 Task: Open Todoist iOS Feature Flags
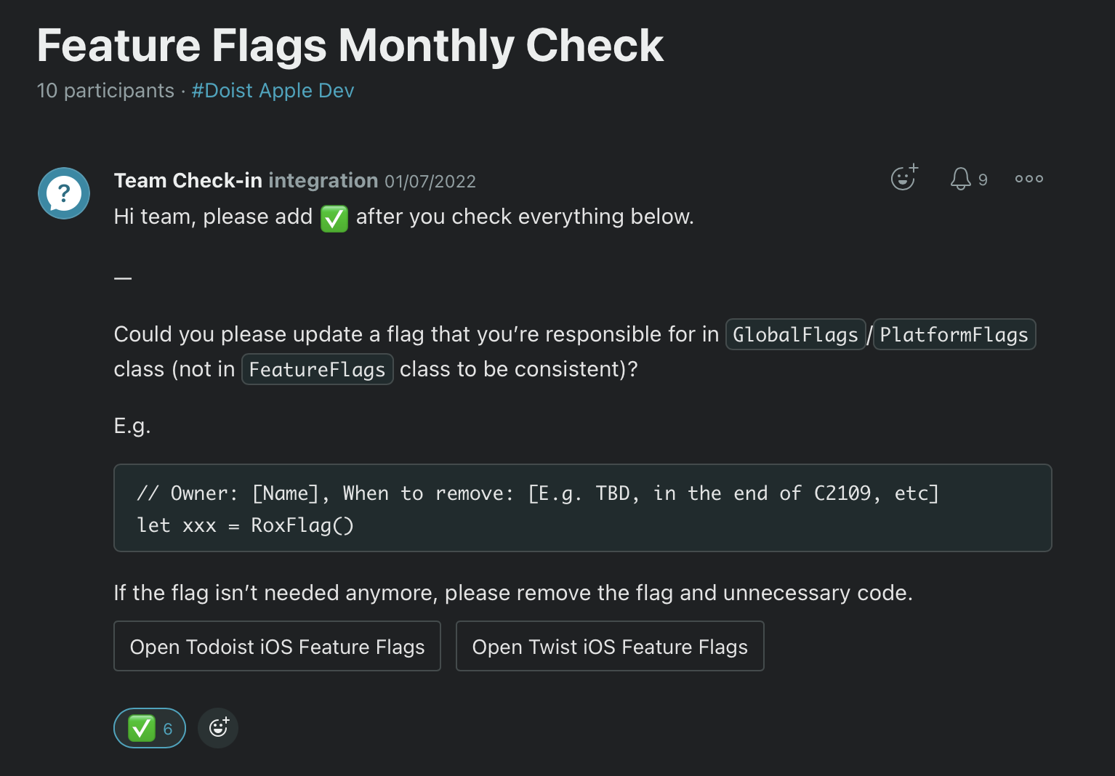pos(277,646)
